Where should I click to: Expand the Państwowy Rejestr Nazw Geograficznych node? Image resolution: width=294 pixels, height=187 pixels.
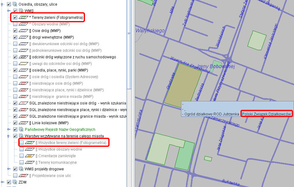click(9, 130)
